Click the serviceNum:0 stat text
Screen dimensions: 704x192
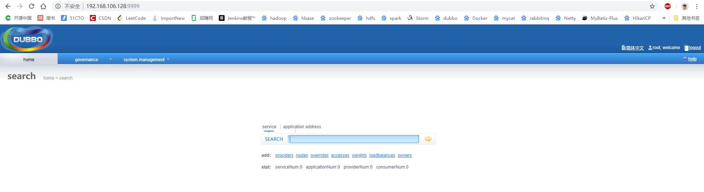(x=289, y=167)
